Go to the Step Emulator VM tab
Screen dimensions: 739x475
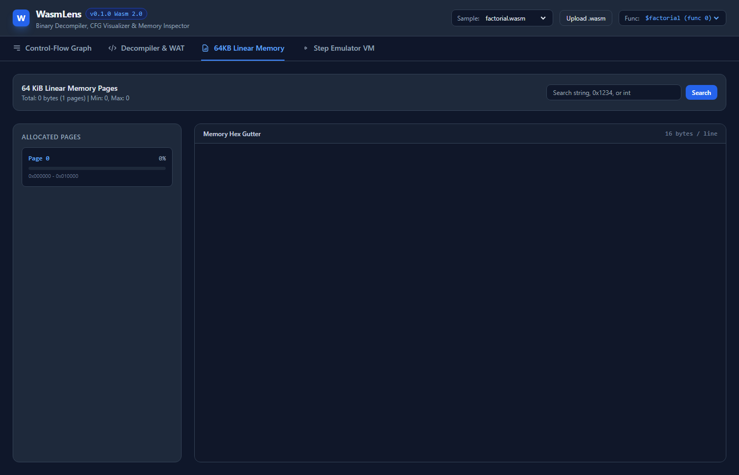click(x=338, y=48)
